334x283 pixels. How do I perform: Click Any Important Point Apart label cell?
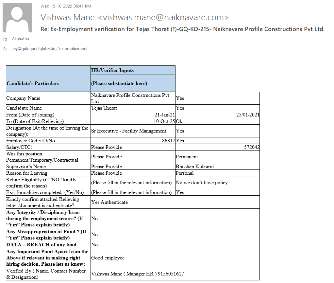pos(48,257)
